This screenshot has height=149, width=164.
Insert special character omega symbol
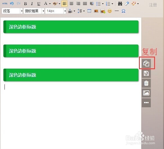(x=123, y=11)
